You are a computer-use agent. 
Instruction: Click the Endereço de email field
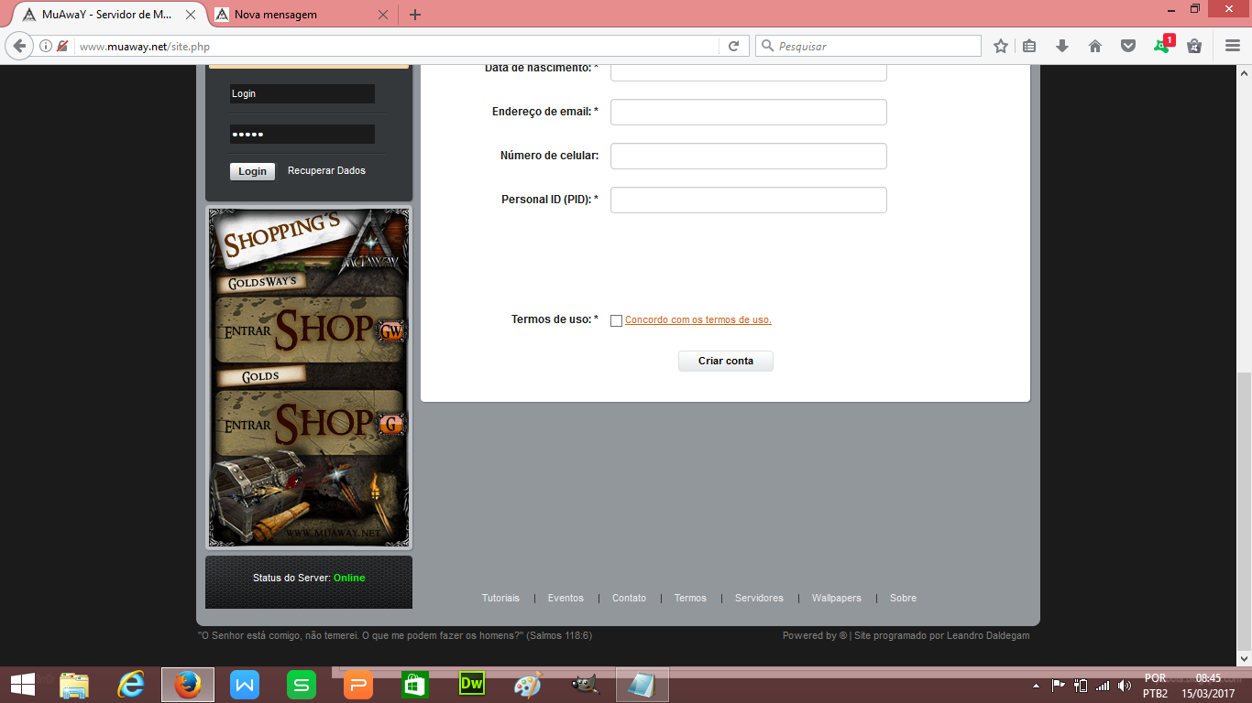point(748,112)
